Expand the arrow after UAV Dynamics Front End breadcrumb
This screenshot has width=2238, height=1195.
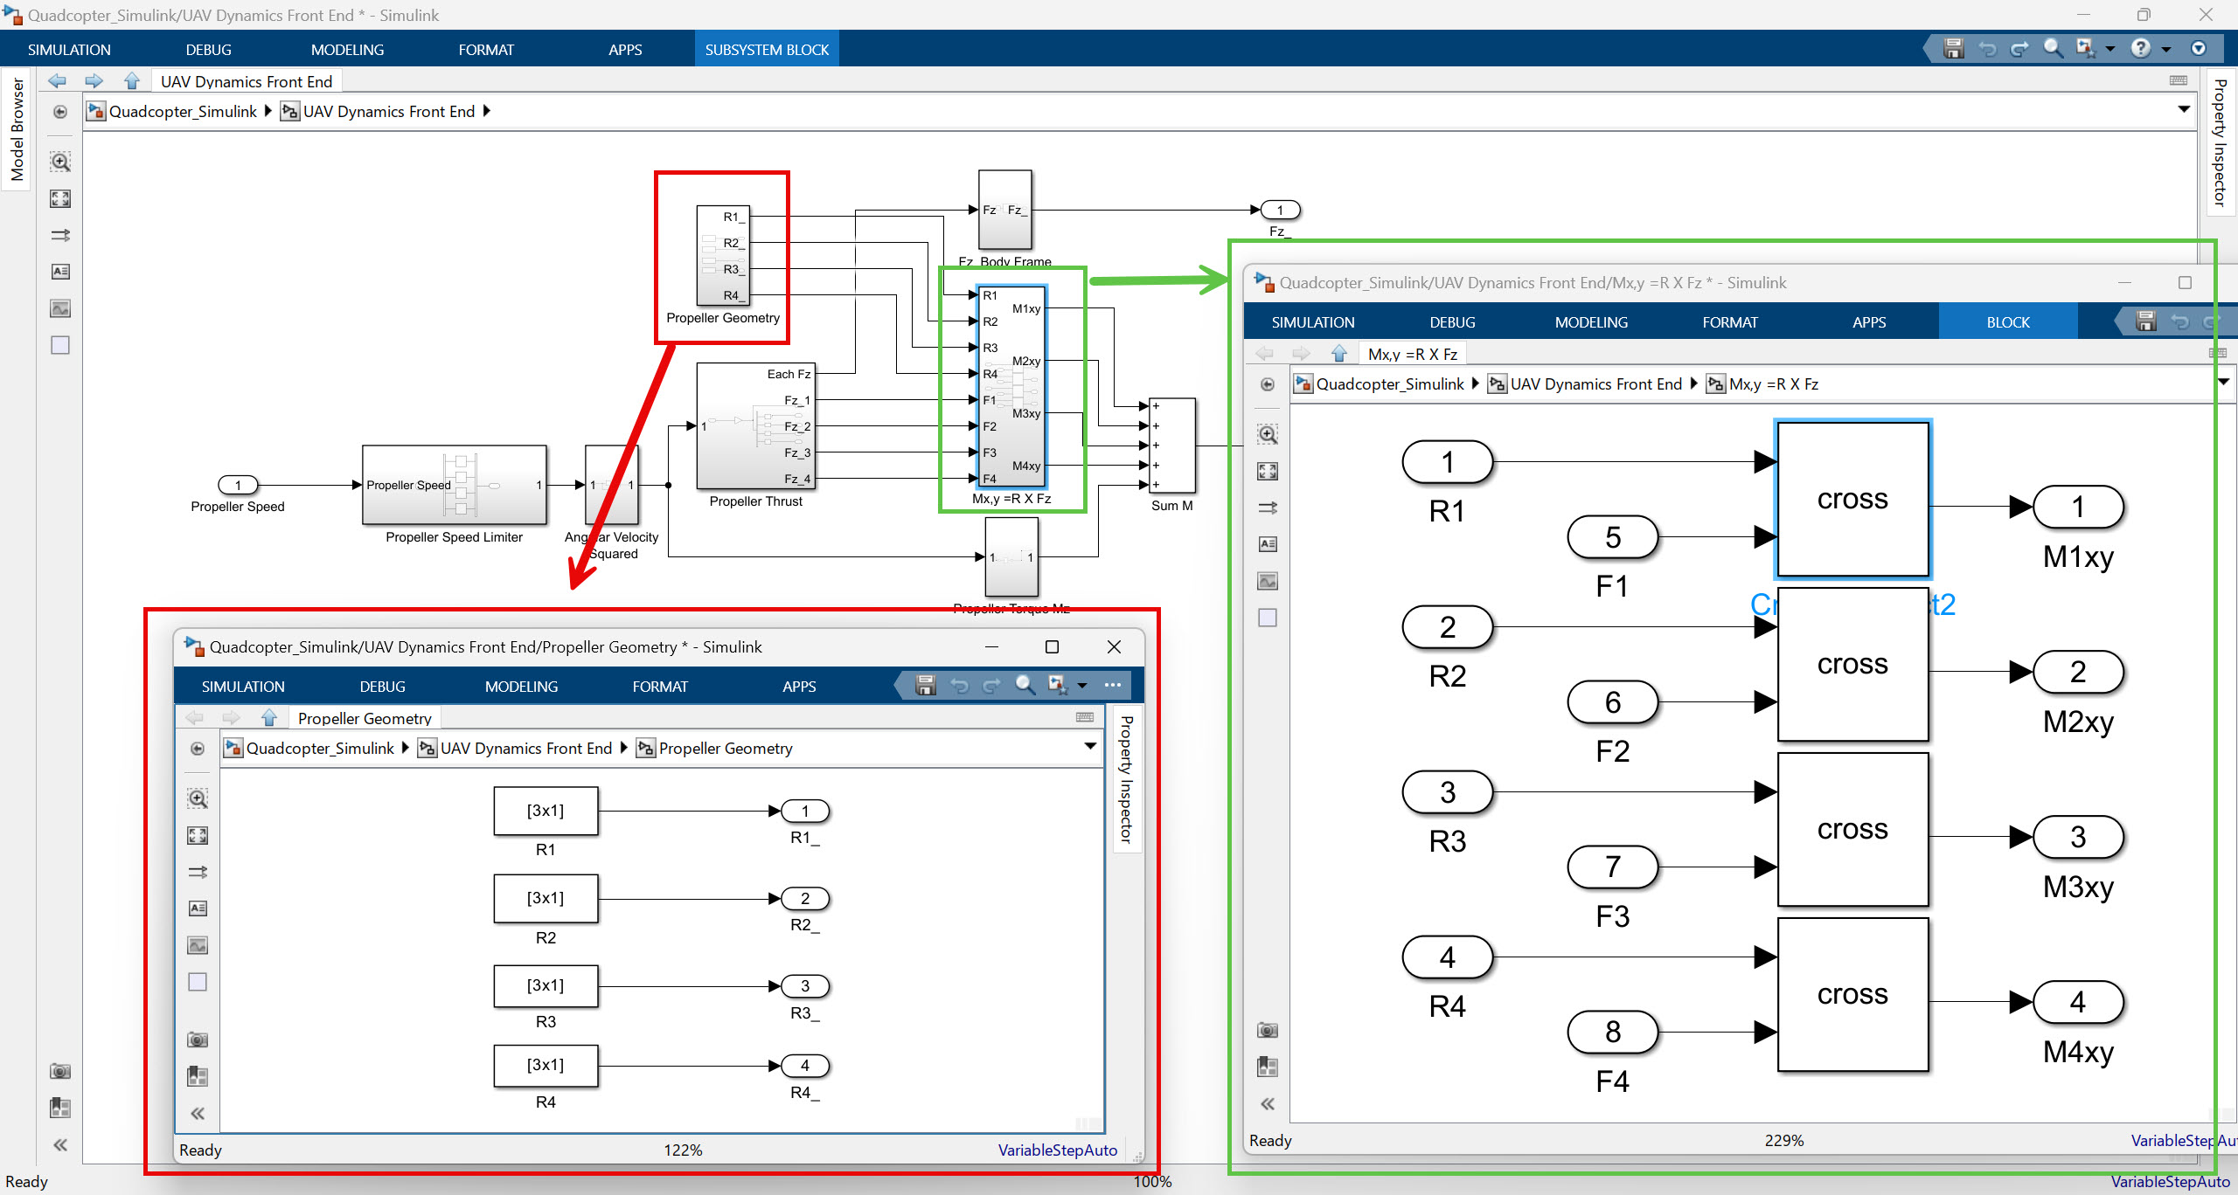[487, 111]
